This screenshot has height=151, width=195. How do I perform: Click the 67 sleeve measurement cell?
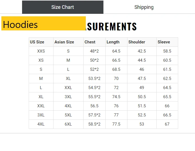(167, 124)
